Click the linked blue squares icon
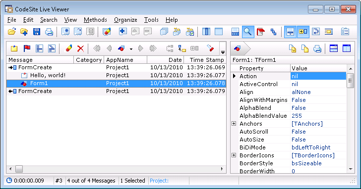361x189 pixels. (273, 32)
